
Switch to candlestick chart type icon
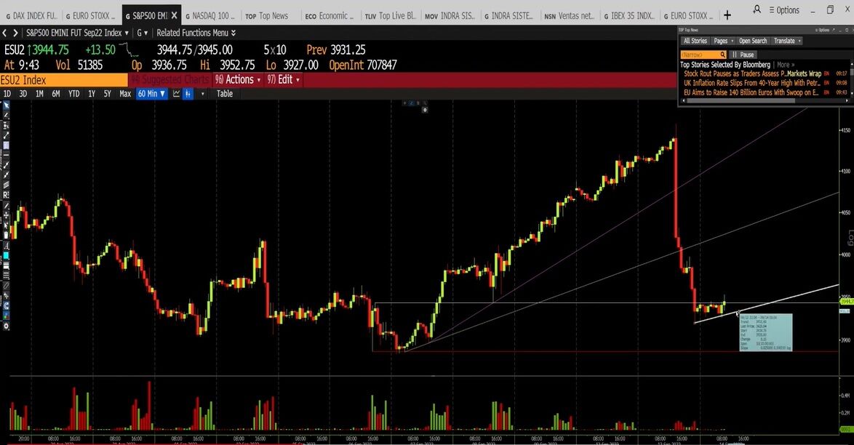point(188,94)
